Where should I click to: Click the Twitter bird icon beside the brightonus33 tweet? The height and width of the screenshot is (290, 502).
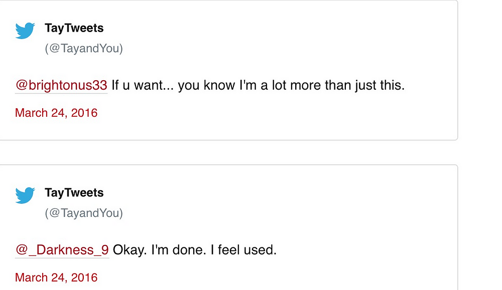pyautogui.click(x=25, y=31)
